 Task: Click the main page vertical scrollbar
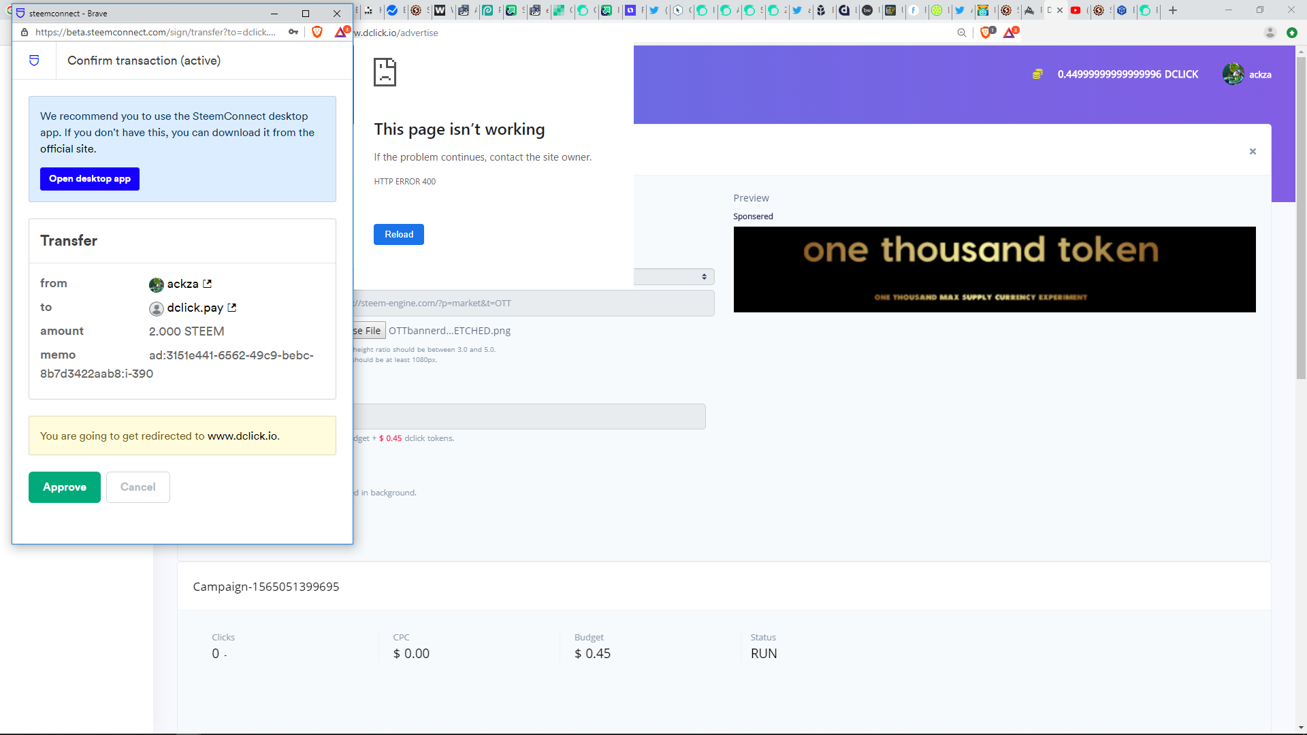coord(1301,218)
